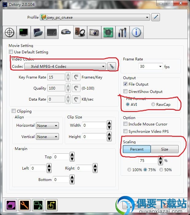This screenshot has width=190, height=215.
Task: Switch to the Hotkey keyboard tab
Action: tap(52, 33)
